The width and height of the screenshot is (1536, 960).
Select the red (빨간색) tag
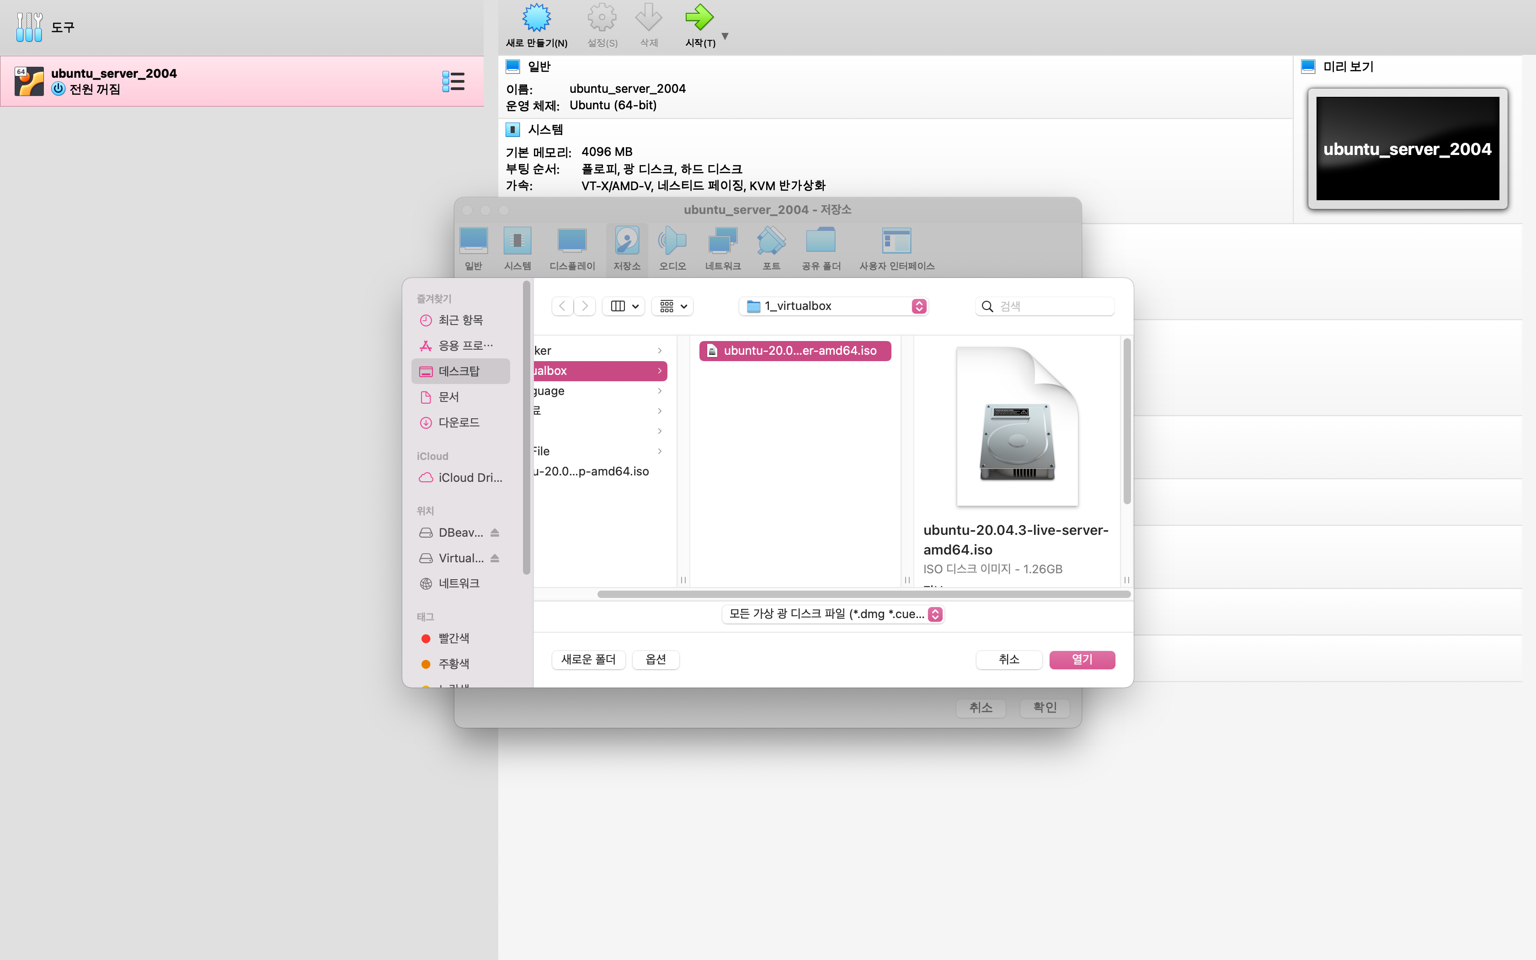tap(453, 638)
